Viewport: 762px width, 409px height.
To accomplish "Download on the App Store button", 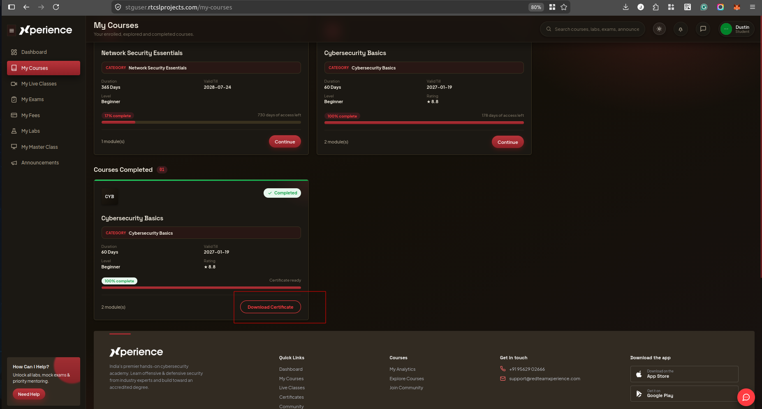I will (x=684, y=374).
